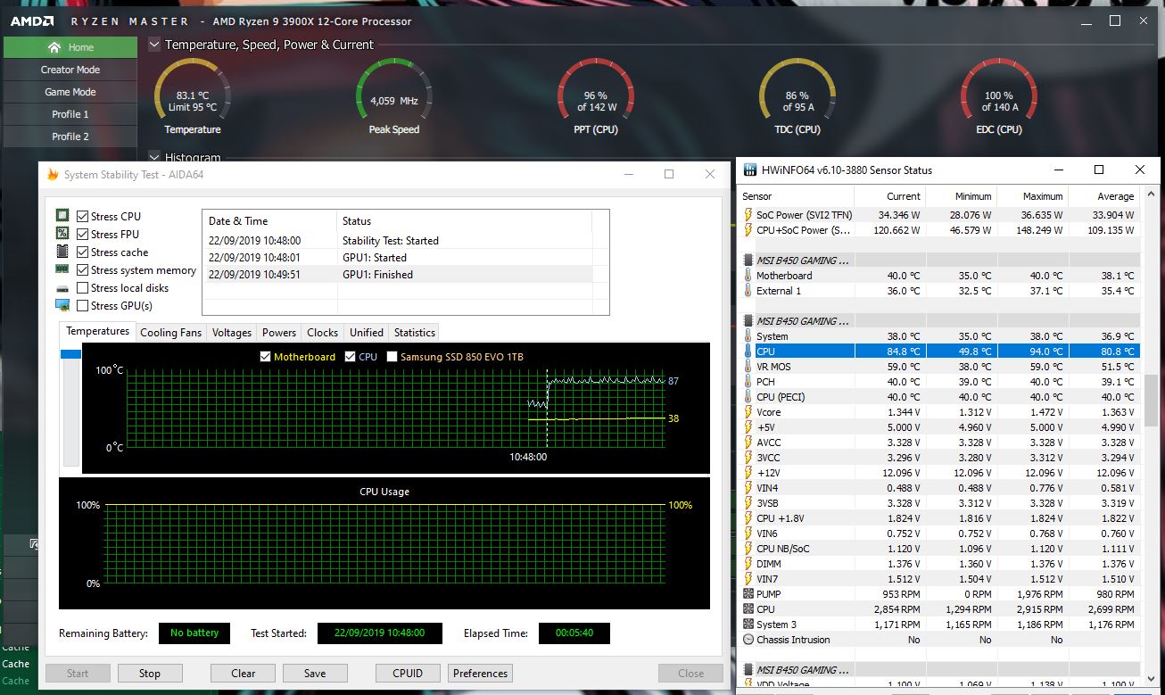This screenshot has height=695, width=1165.
Task: Switch to Game Mode in Ryzen Master
Action: click(x=70, y=92)
